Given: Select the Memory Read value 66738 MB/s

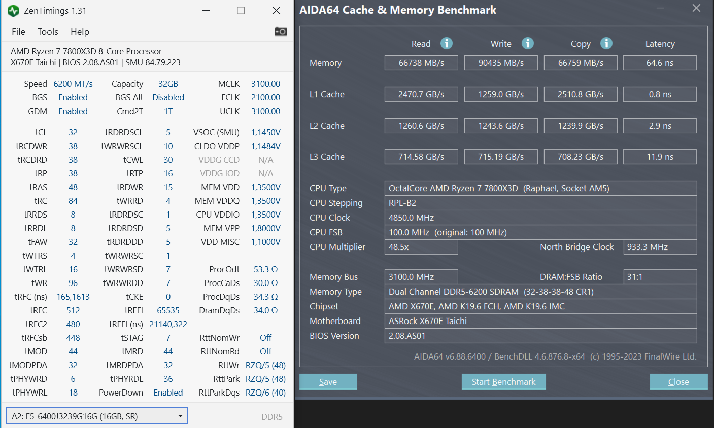Looking at the screenshot, I should tap(421, 63).
